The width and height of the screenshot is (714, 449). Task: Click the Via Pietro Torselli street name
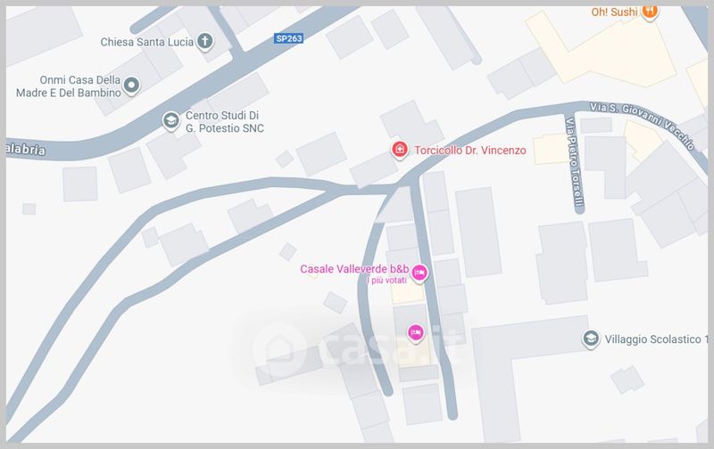[575, 162]
